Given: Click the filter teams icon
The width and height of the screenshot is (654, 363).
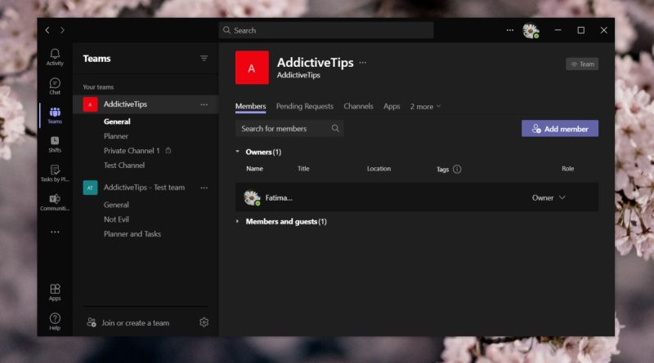Looking at the screenshot, I should click(204, 58).
